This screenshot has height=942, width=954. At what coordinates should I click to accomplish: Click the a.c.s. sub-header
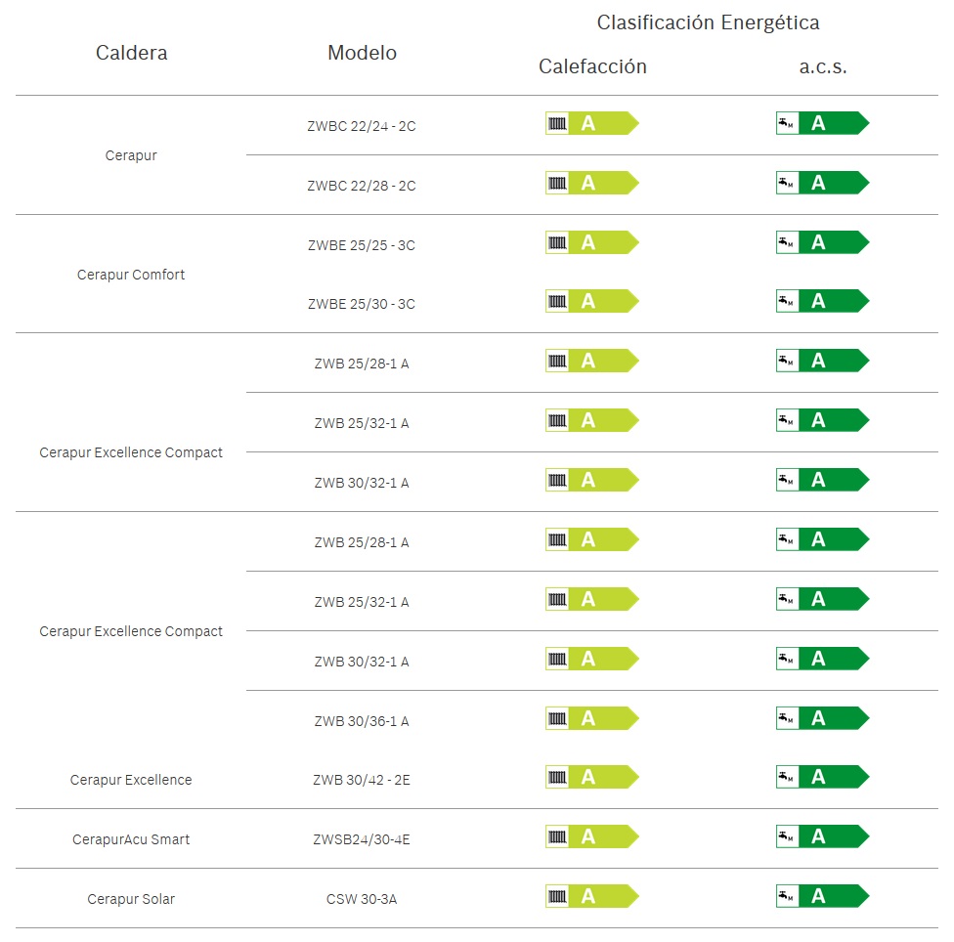tap(823, 66)
